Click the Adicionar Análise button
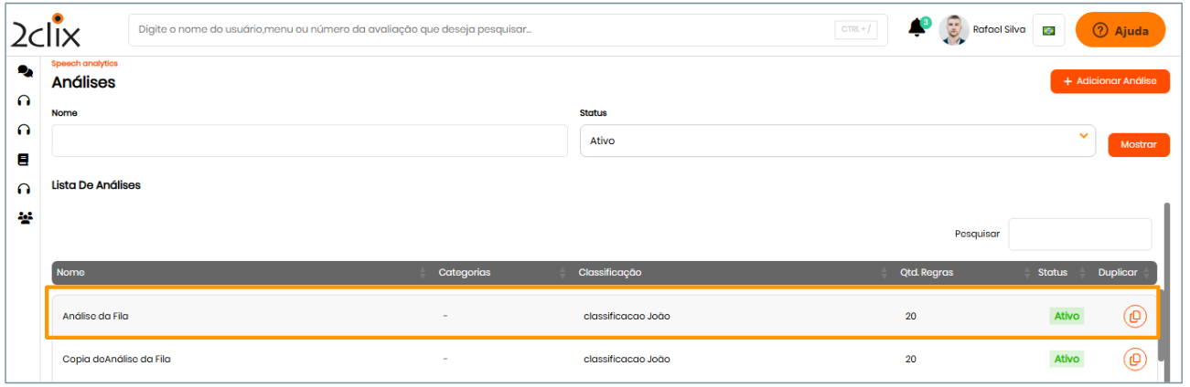This screenshot has height=387, width=1190. [1110, 81]
